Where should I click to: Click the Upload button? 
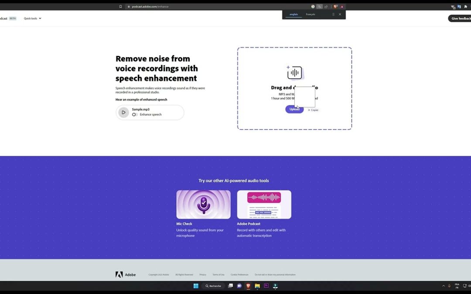(x=294, y=109)
